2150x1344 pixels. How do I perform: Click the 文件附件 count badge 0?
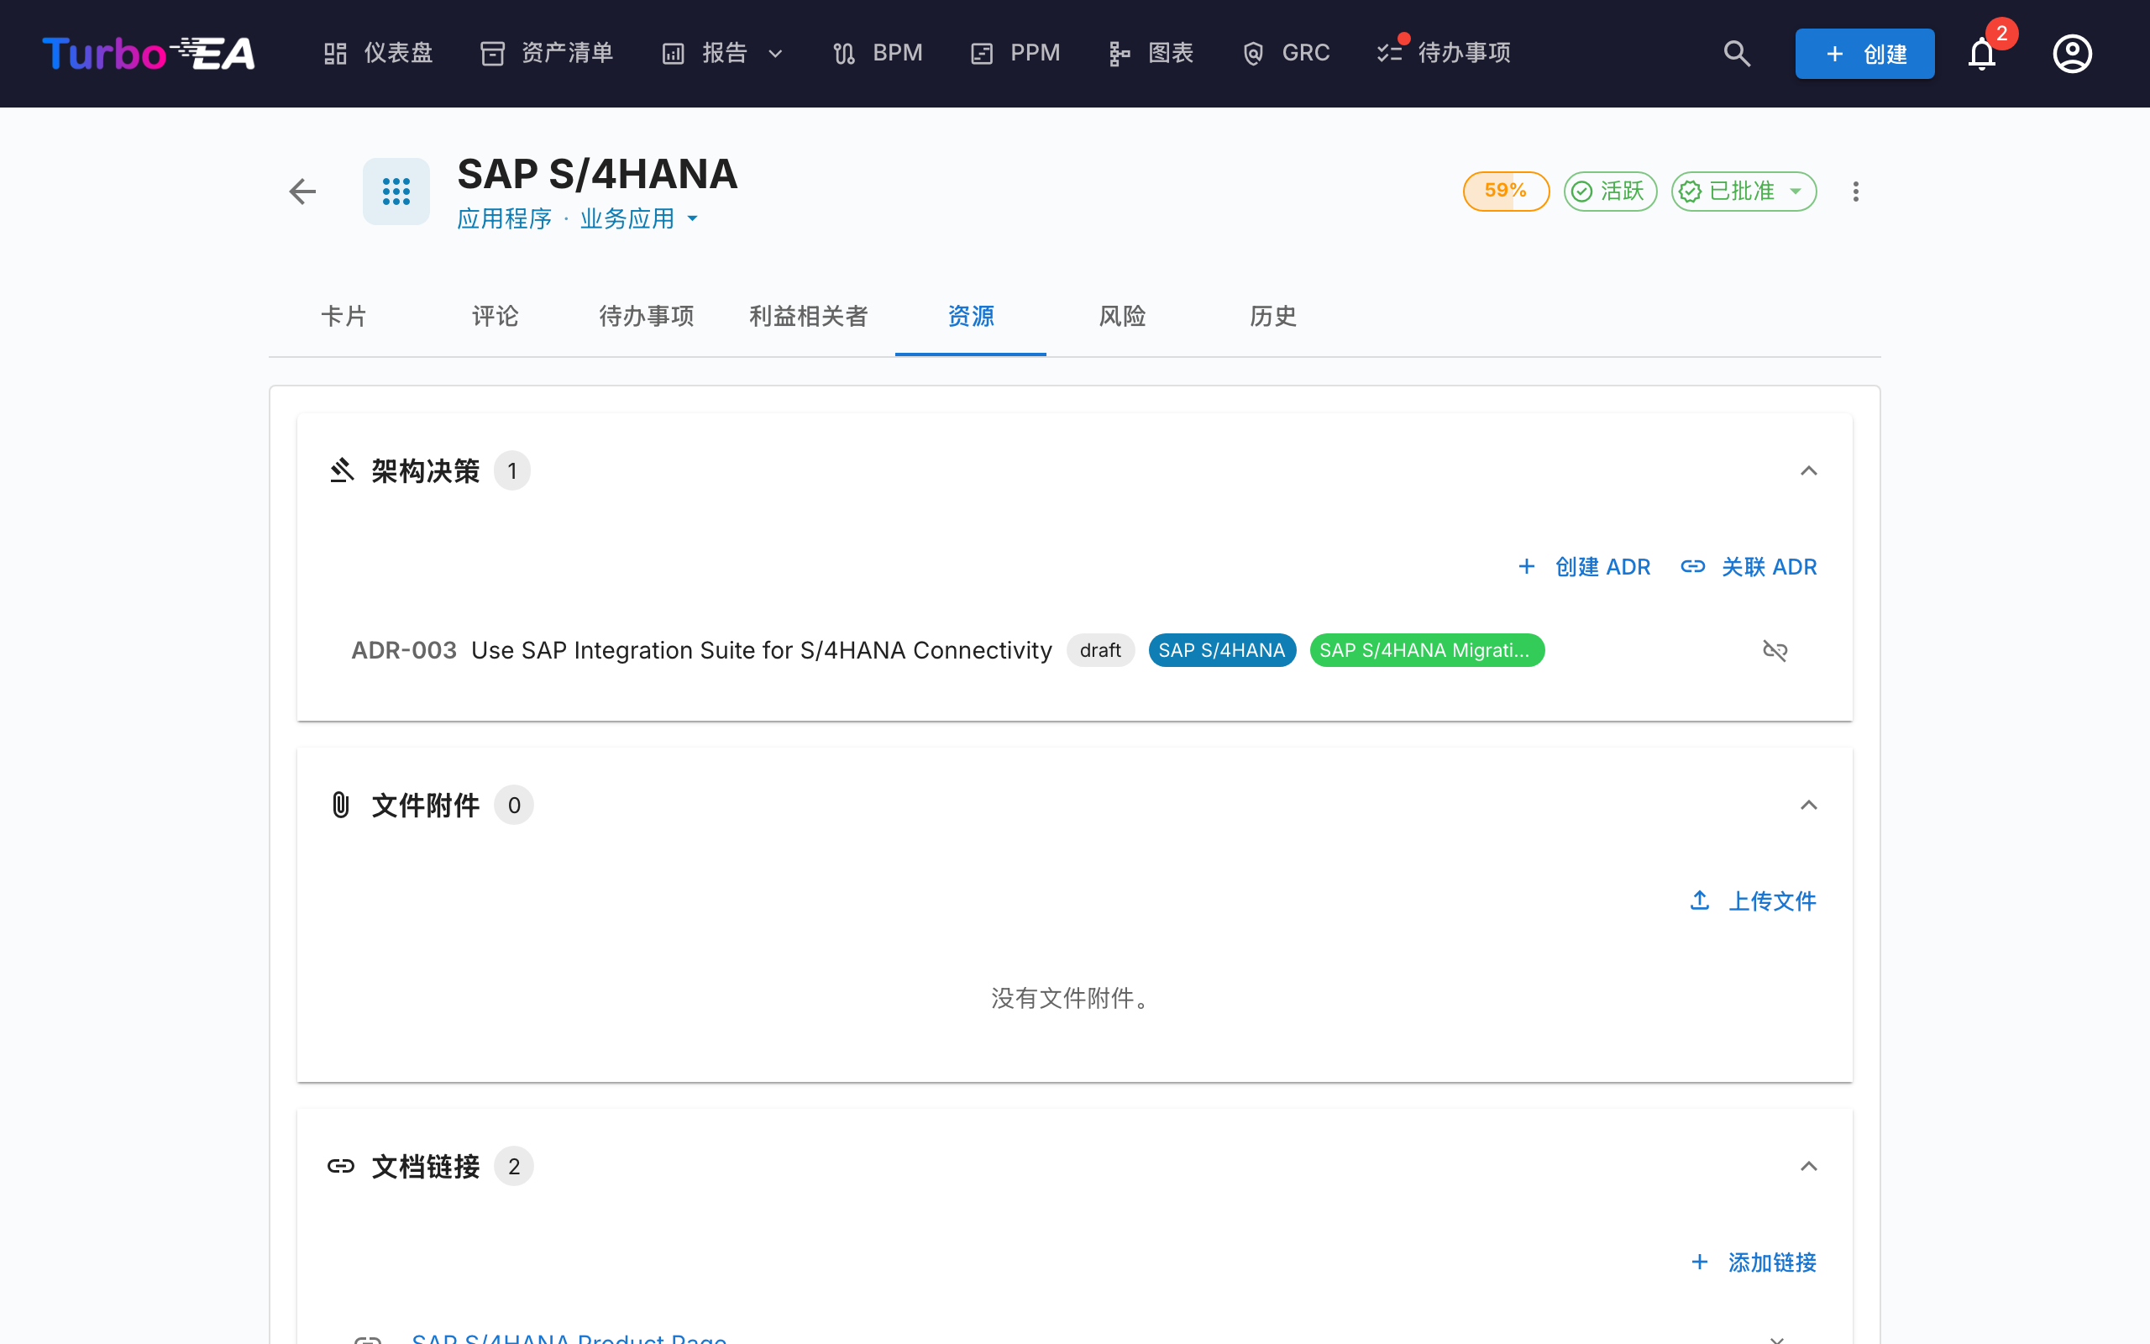click(513, 806)
